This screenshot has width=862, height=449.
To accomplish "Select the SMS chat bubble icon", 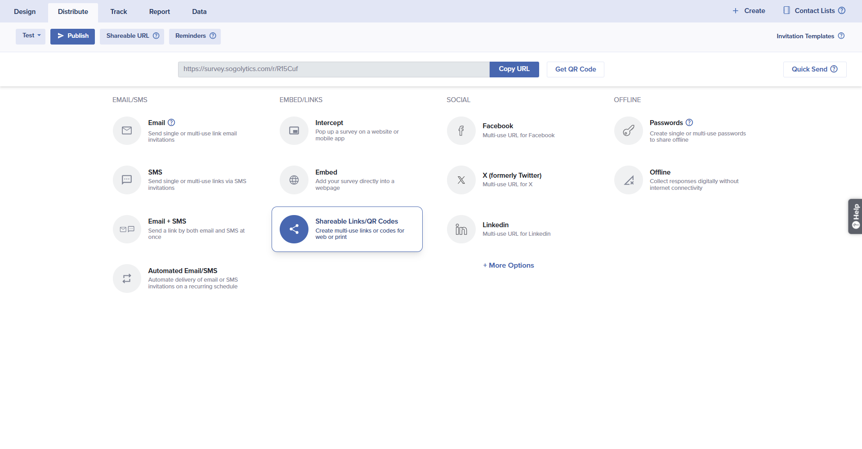I will (x=127, y=180).
